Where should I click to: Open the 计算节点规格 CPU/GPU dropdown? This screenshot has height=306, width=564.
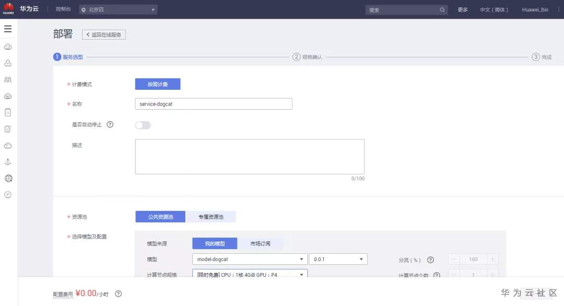(x=250, y=273)
